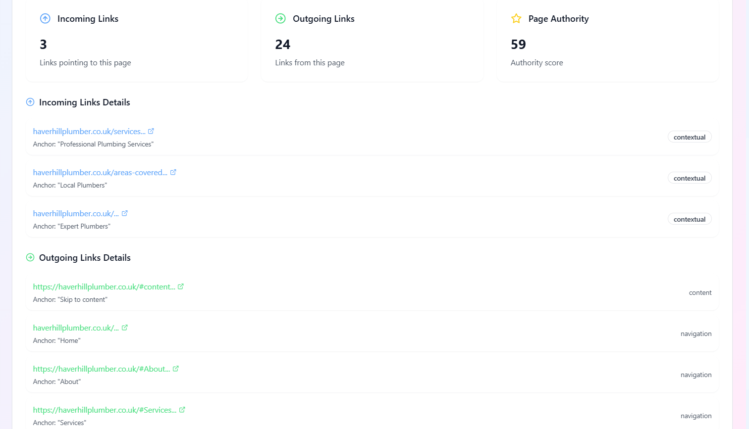Click the Incoming Links upward arrow icon
Screen dimensions: 749x429
point(45,18)
